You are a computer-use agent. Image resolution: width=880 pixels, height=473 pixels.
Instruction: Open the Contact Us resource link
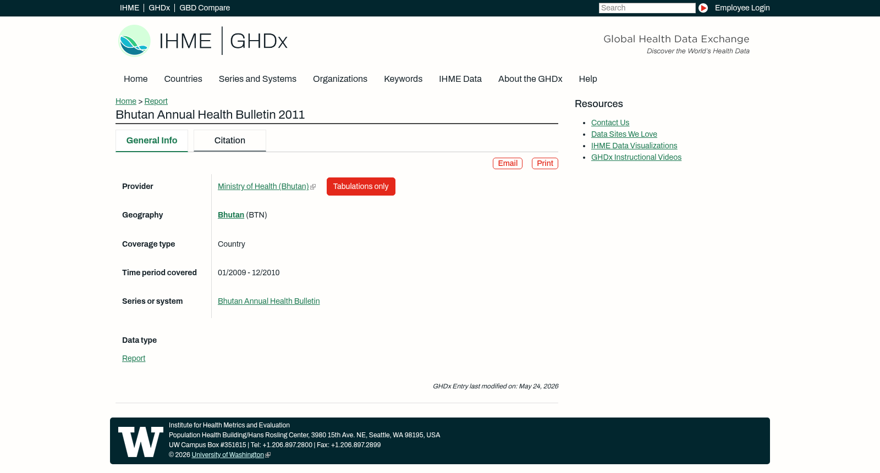point(610,123)
